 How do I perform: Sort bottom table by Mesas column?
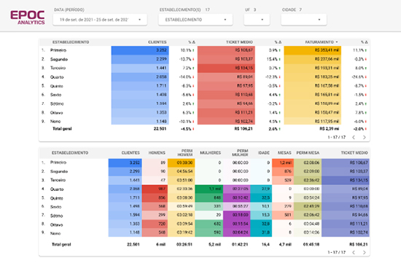pyautogui.click(x=284, y=153)
